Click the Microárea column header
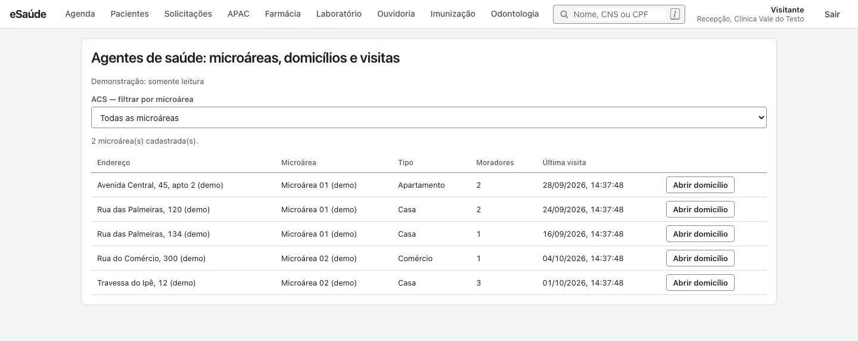The image size is (858, 341). coord(299,162)
